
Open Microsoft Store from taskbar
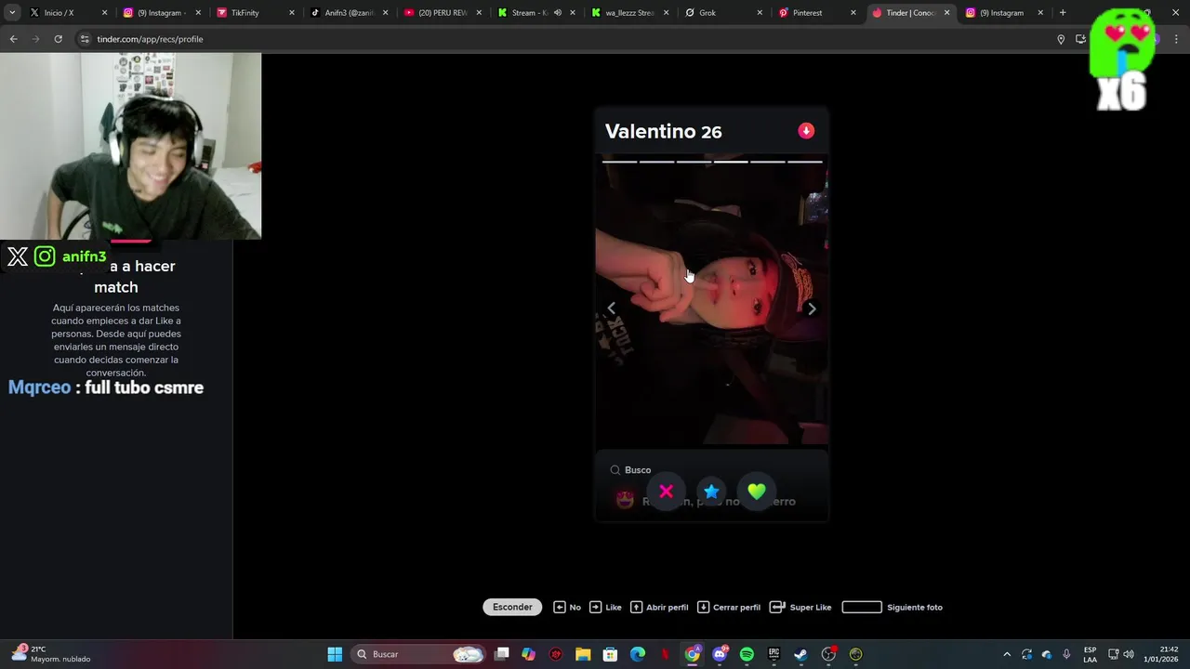(x=610, y=654)
